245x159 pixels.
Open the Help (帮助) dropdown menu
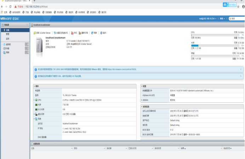tap(222, 18)
